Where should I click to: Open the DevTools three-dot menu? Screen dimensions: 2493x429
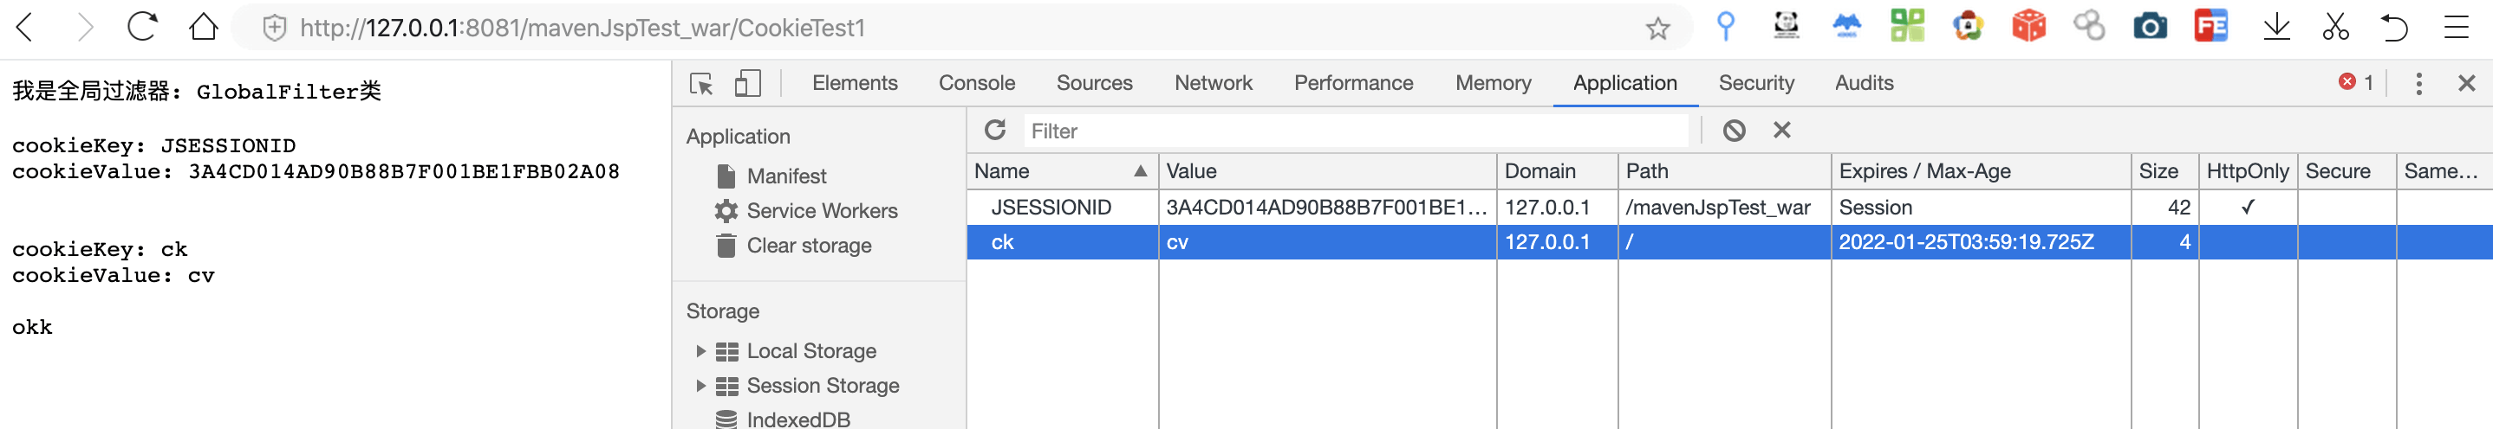[x=2418, y=84]
